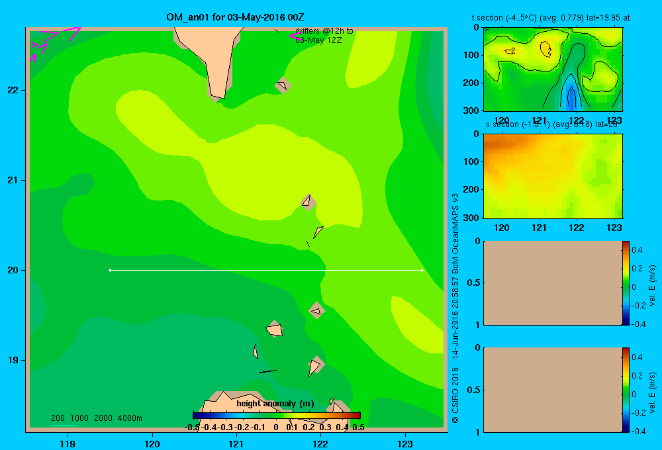Click latitude label 20 on the main map

point(13,270)
